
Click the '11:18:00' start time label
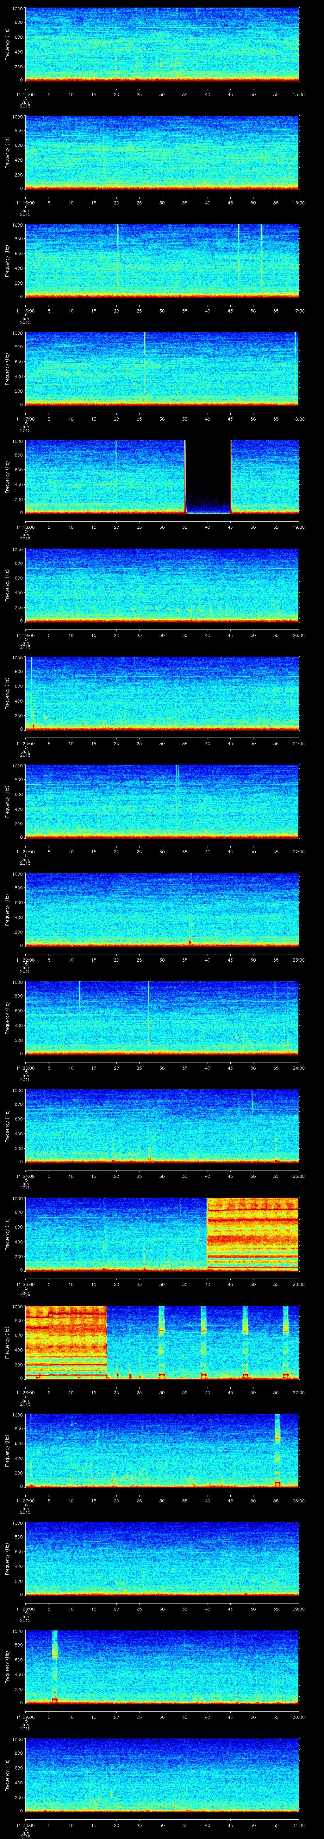[x=25, y=527]
